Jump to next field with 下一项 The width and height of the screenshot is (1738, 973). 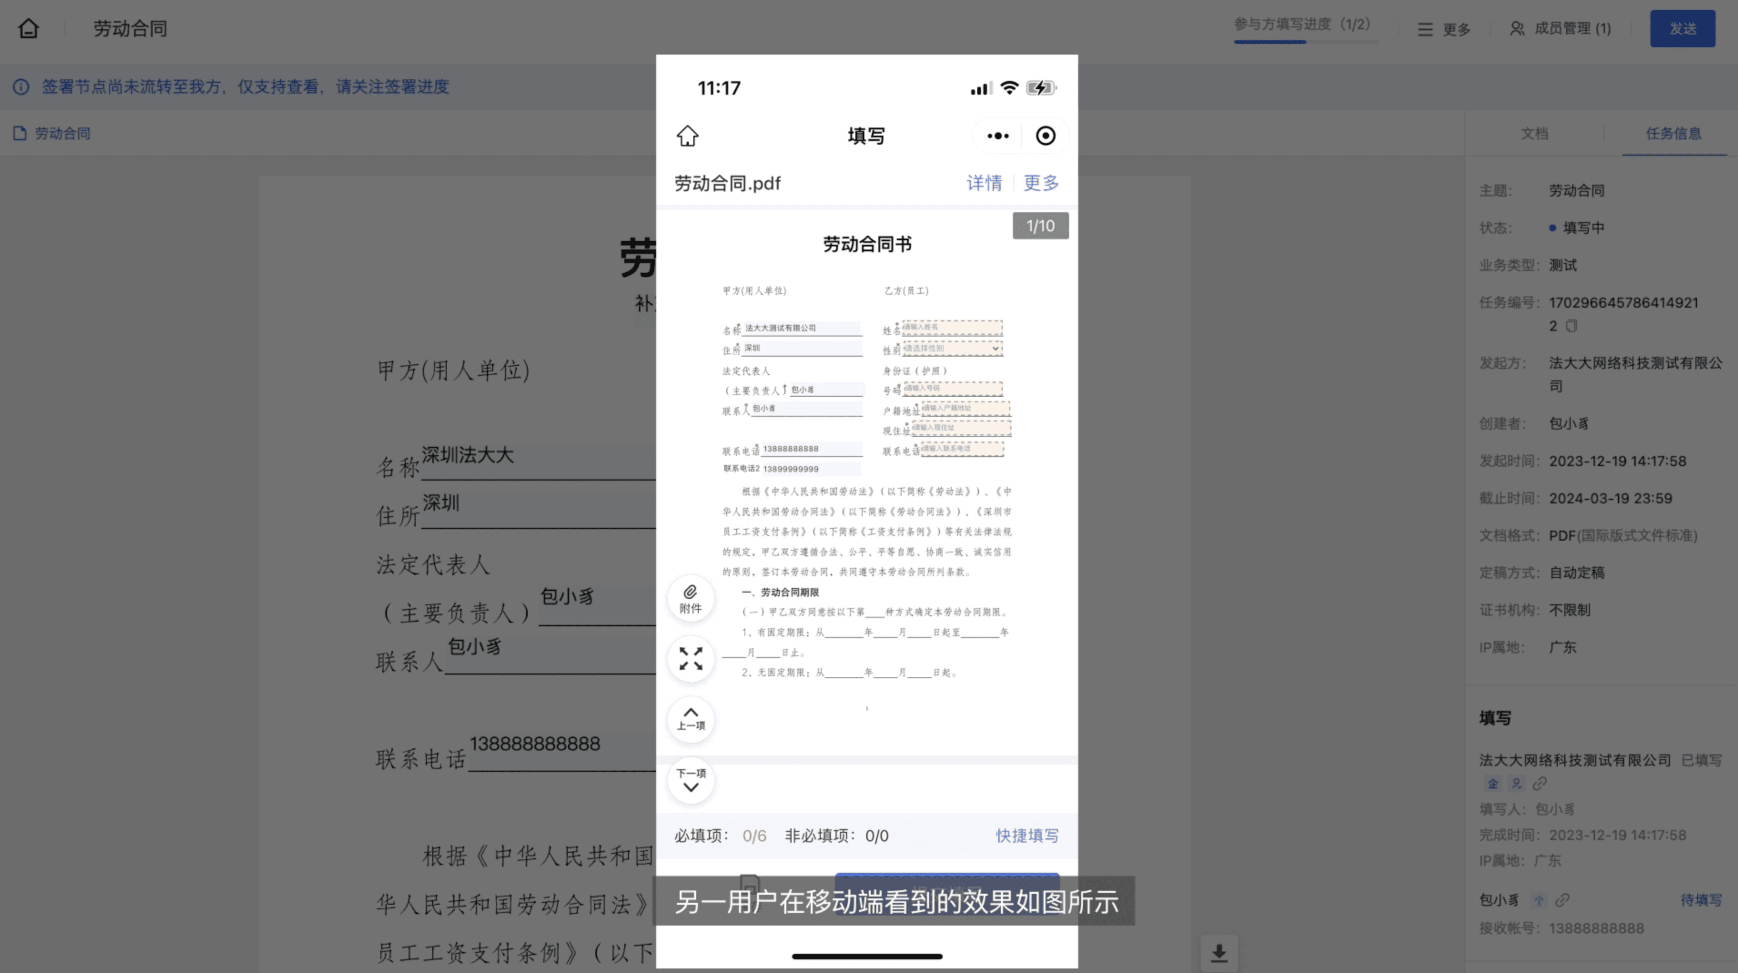[690, 780]
